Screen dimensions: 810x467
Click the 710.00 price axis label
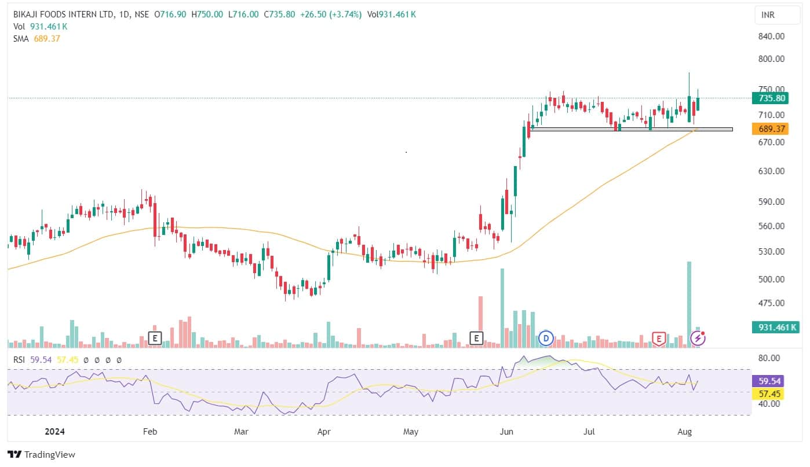771,115
